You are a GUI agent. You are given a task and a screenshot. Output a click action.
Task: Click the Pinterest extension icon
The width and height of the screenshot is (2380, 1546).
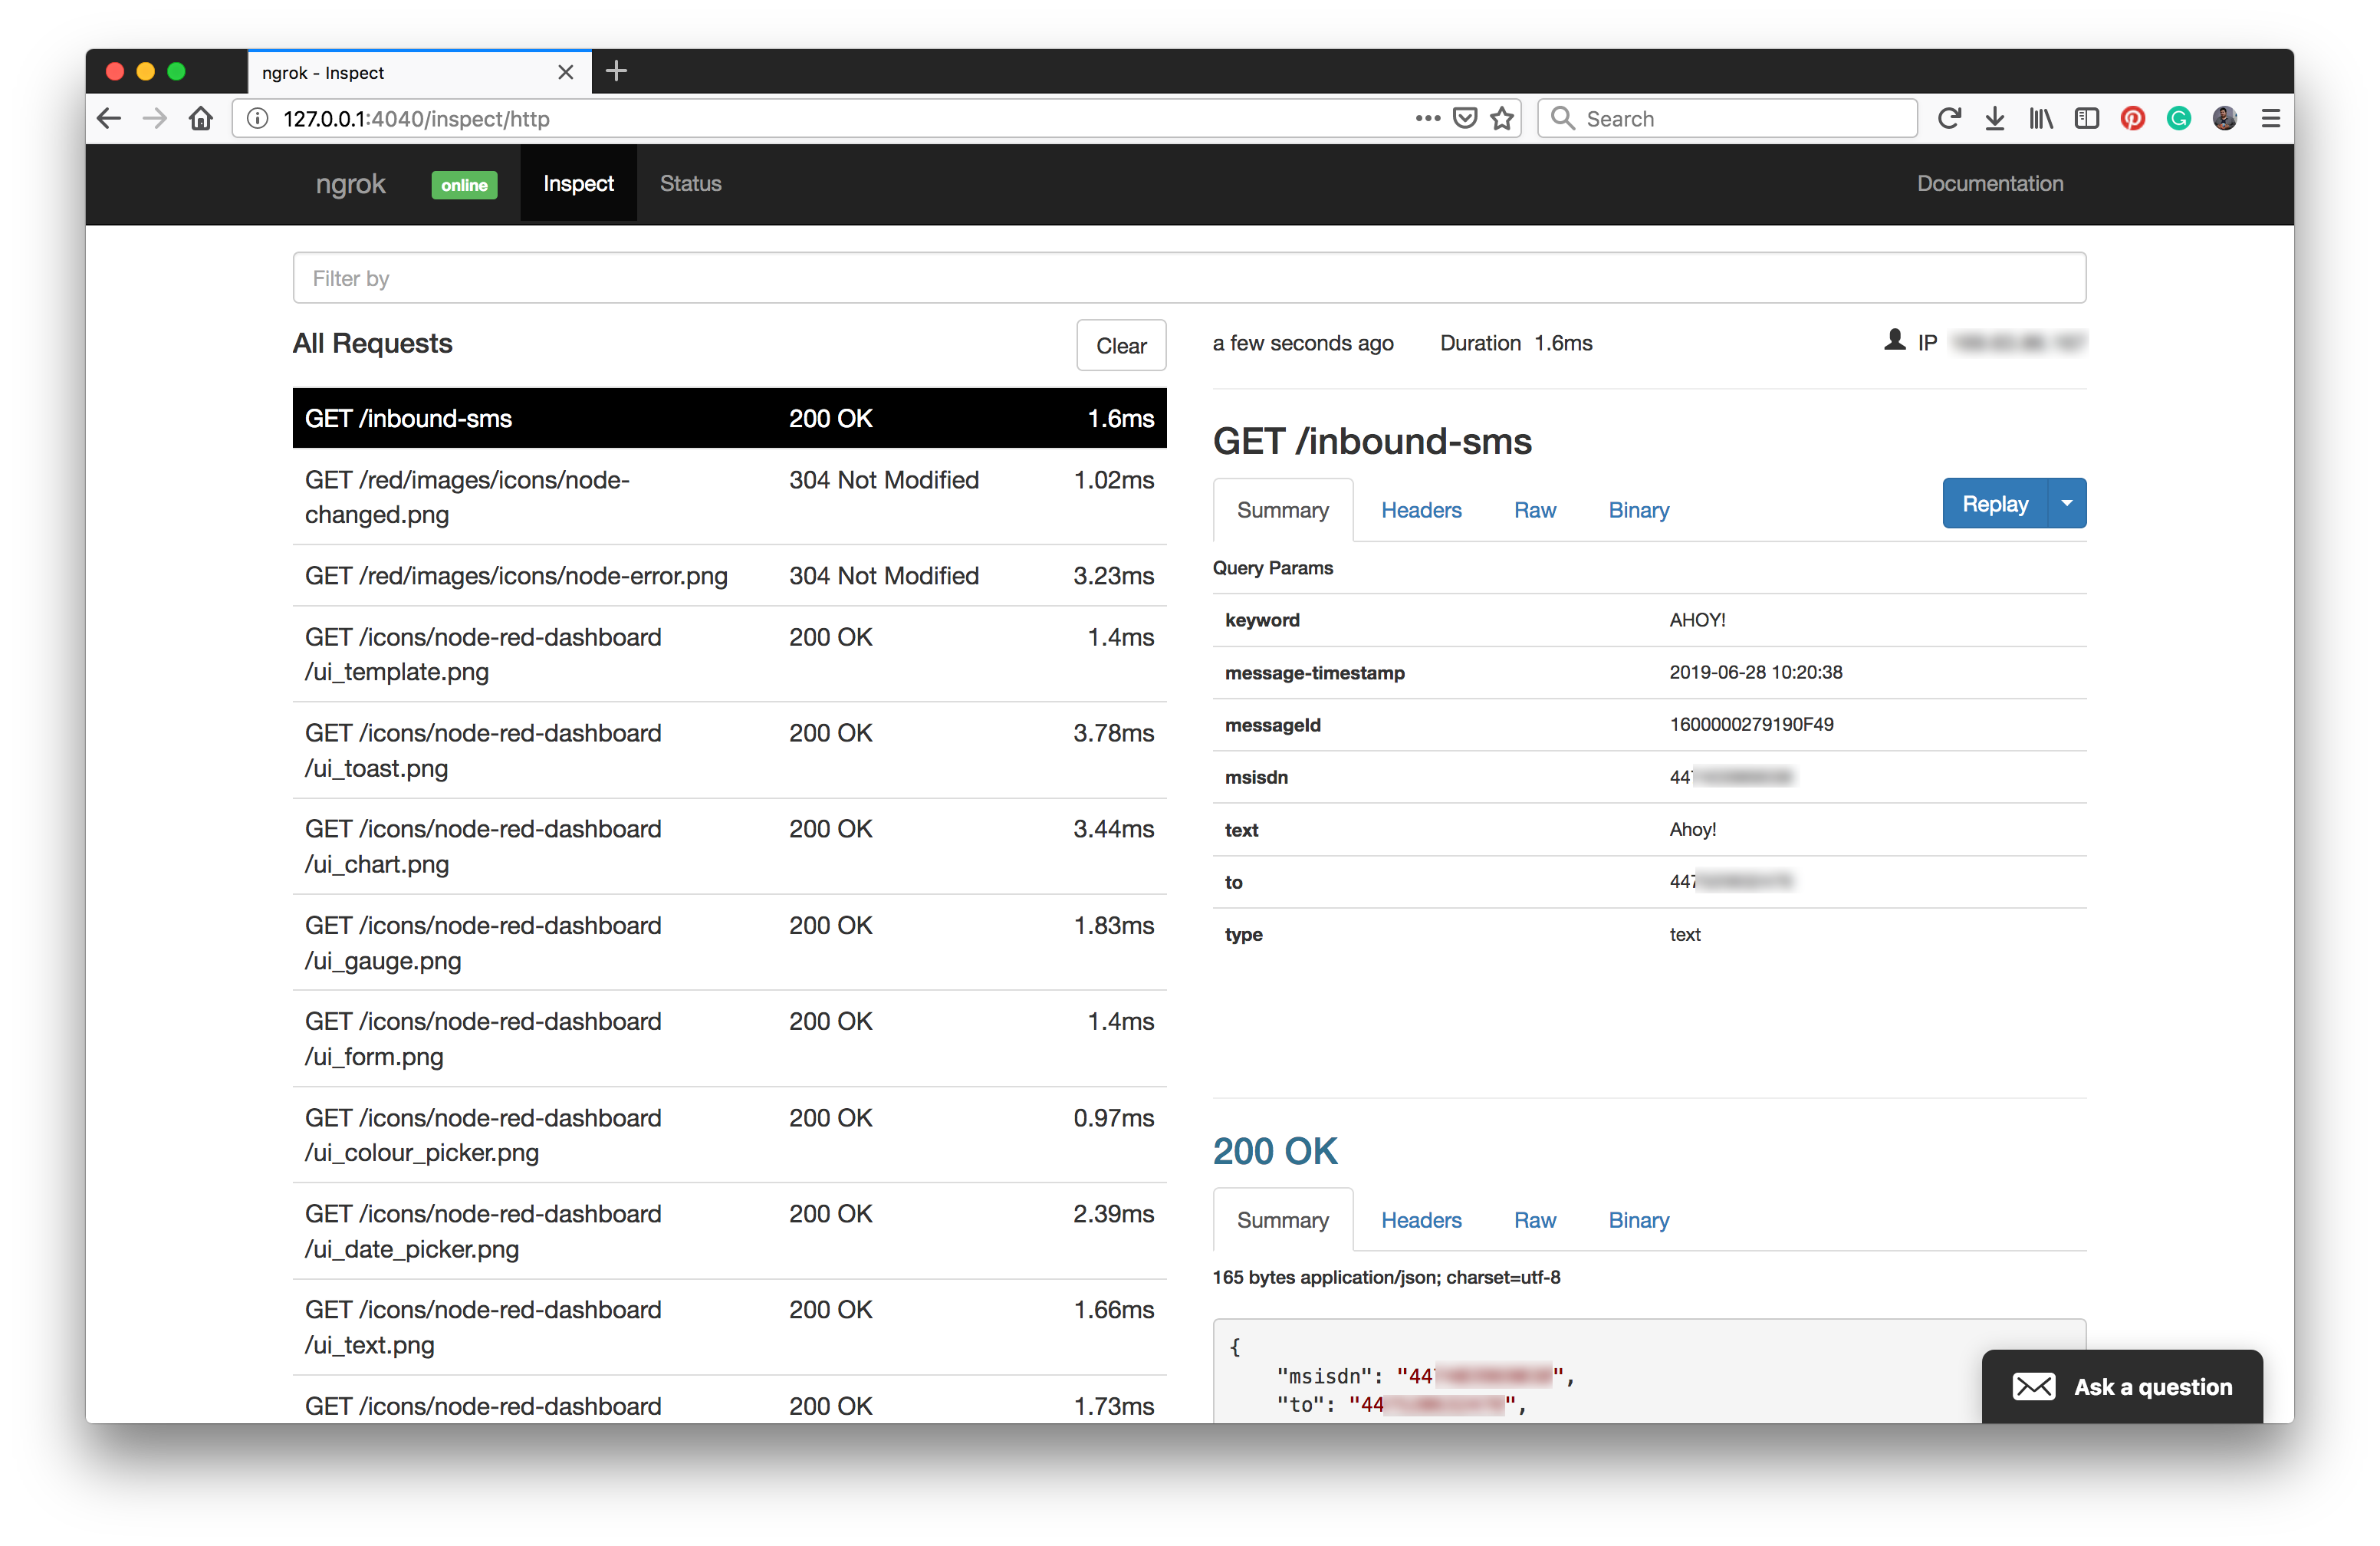(x=2132, y=119)
